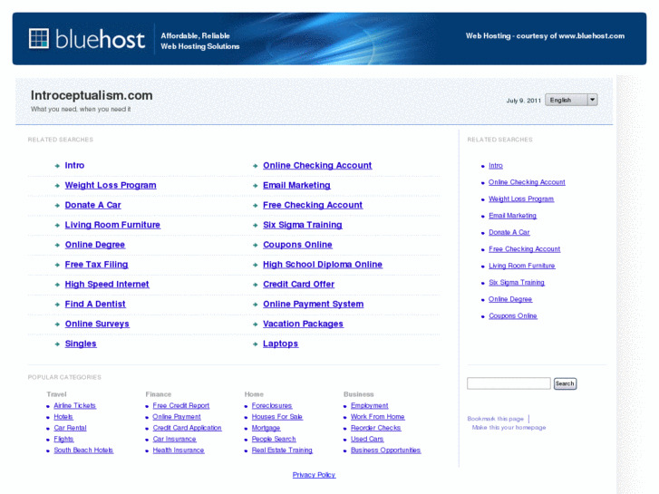This screenshot has width=659, height=494.
Task: Visit the South Beach Hotels link
Action: point(83,450)
